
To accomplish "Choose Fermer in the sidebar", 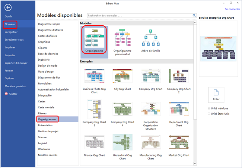I will 9,70.
